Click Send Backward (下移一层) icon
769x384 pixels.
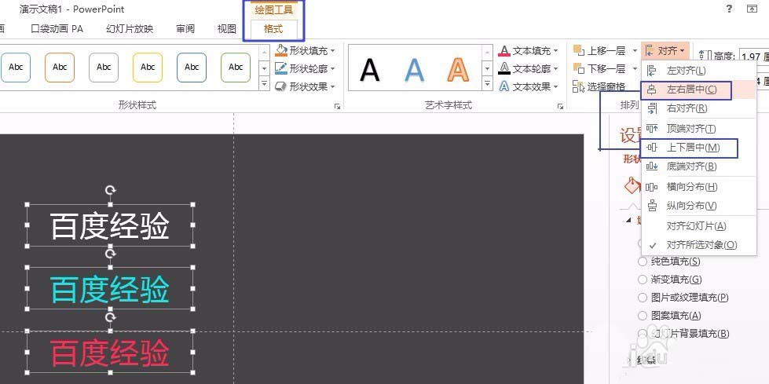click(579, 68)
